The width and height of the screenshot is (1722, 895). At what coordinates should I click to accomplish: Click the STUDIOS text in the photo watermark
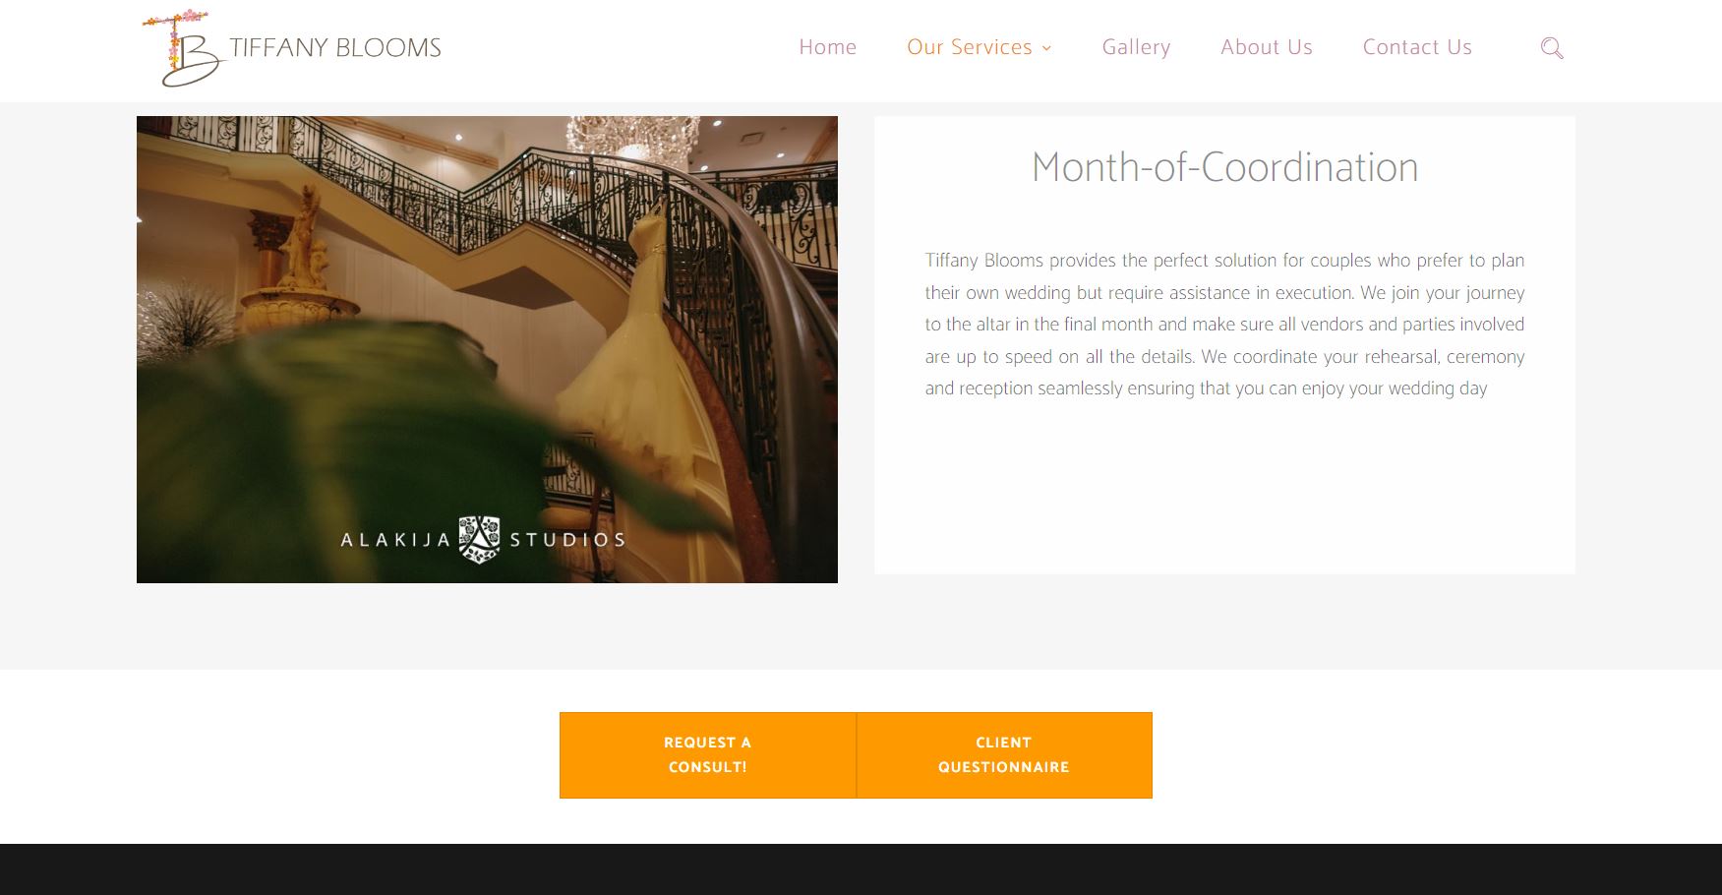(x=567, y=540)
